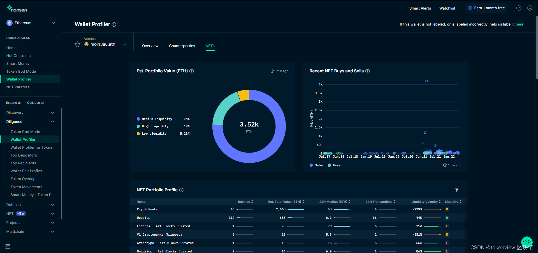538x253 pixels.
Task: Toggle the Buyer series in chart legend
Action: [335, 165]
